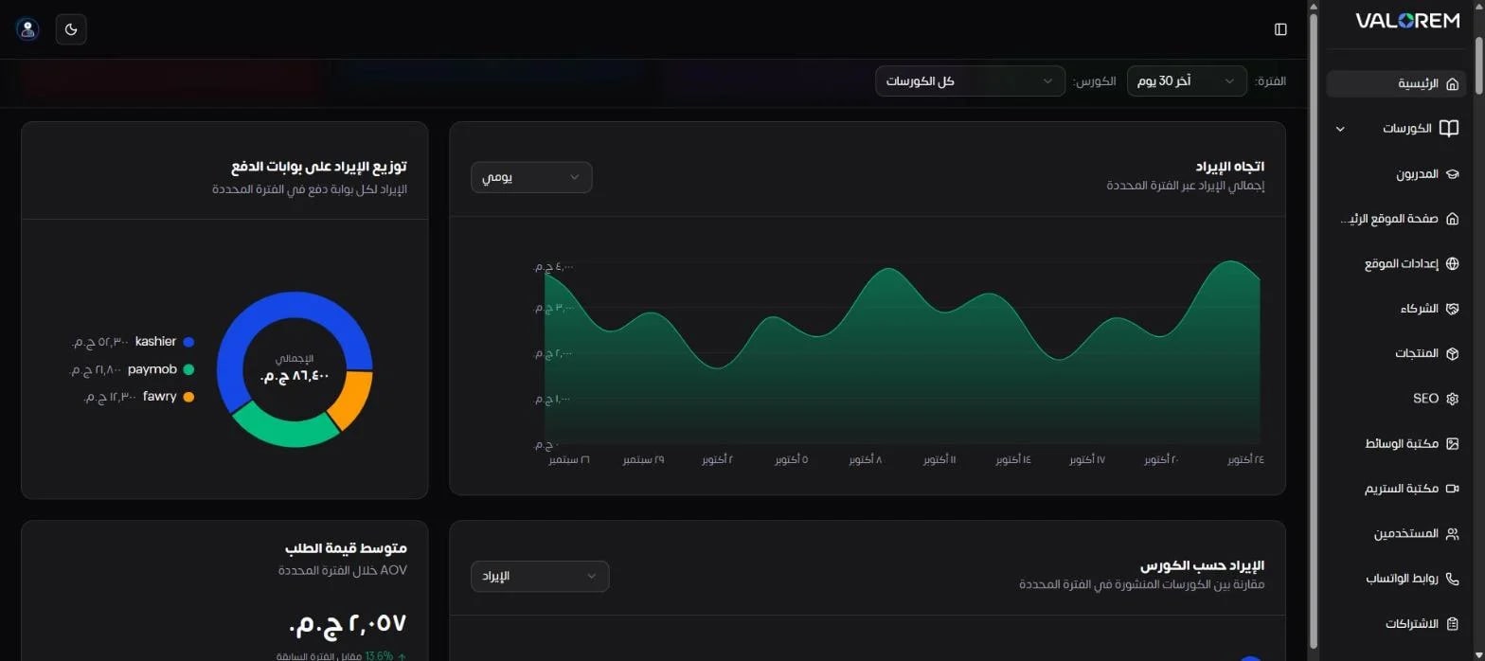Click the fawry legend label
The height and width of the screenshot is (661, 1485).
[160, 396]
